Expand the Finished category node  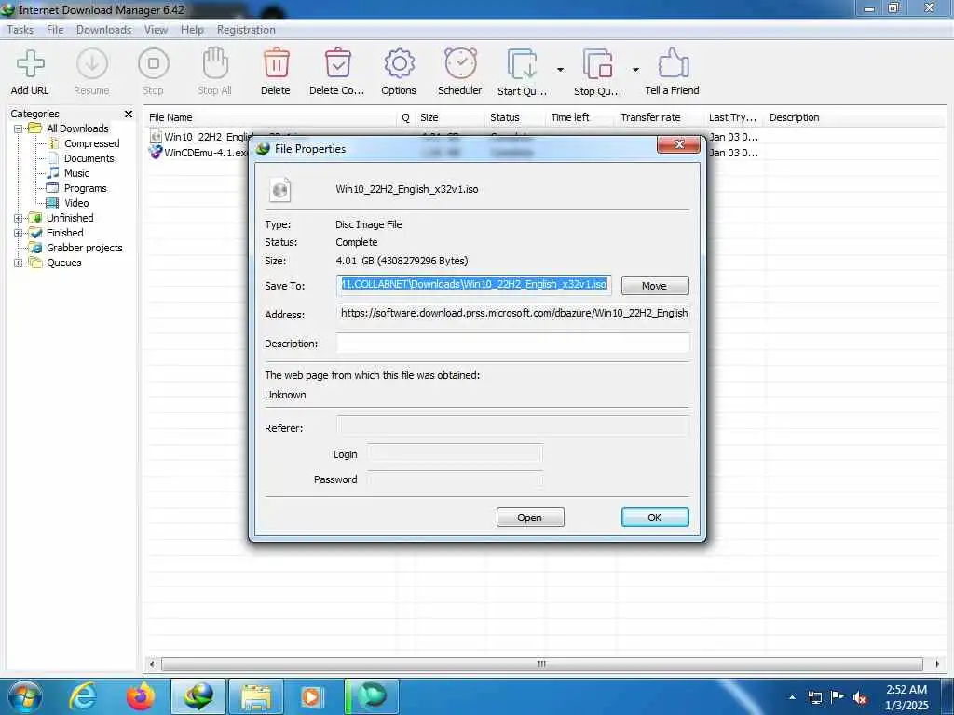click(19, 233)
